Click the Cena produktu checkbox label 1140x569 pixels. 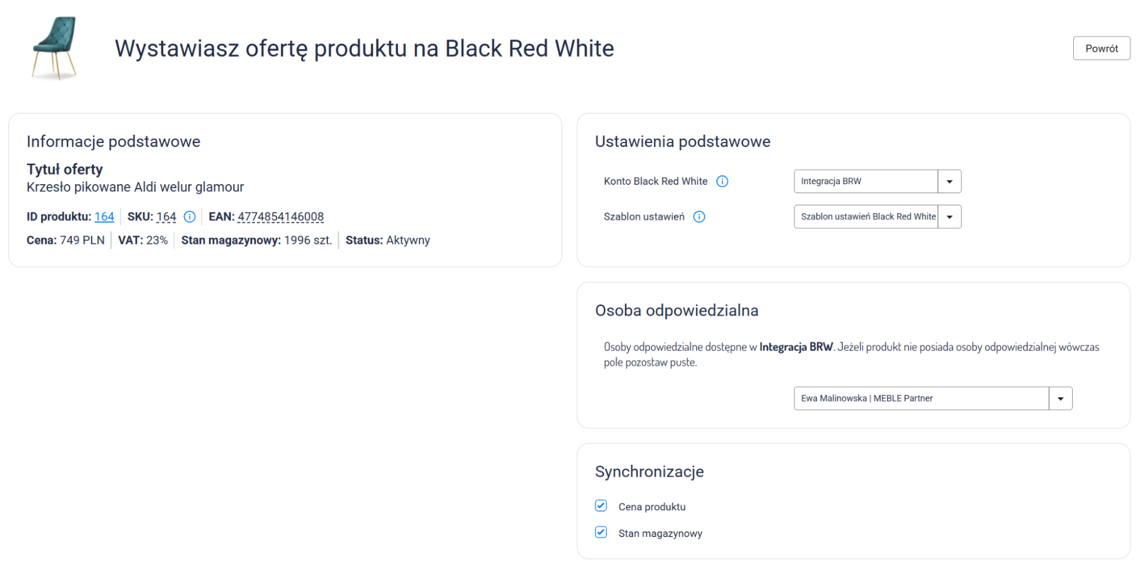pyautogui.click(x=652, y=507)
